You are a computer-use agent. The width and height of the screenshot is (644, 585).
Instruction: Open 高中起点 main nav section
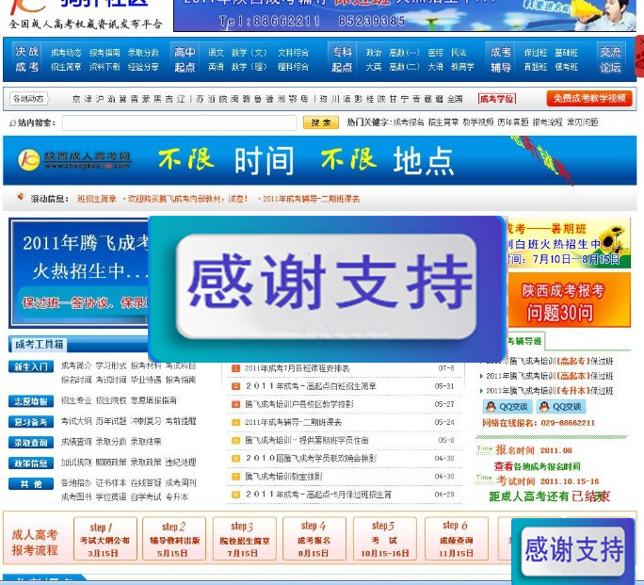[x=185, y=59]
